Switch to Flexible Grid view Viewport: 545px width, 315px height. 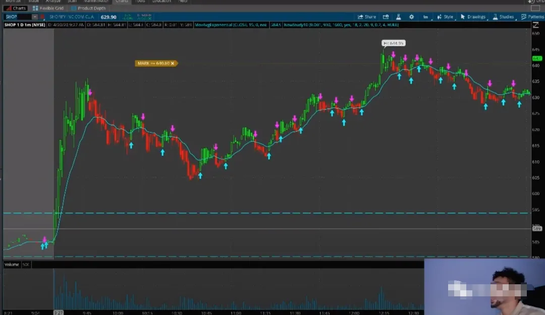tap(48, 8)
